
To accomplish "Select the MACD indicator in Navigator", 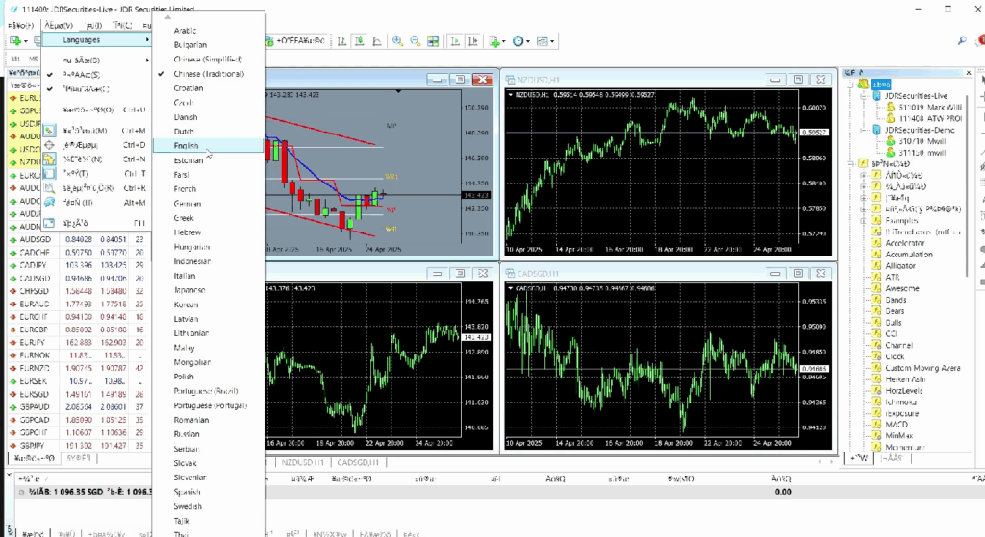I will pos(897,424).
